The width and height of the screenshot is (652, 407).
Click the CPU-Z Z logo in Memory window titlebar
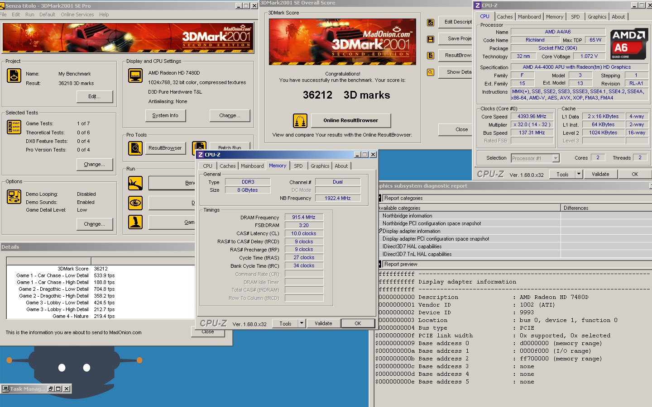coord(200,155)
